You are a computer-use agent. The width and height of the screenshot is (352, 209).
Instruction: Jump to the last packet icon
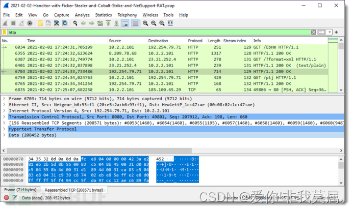click(116, 23)
